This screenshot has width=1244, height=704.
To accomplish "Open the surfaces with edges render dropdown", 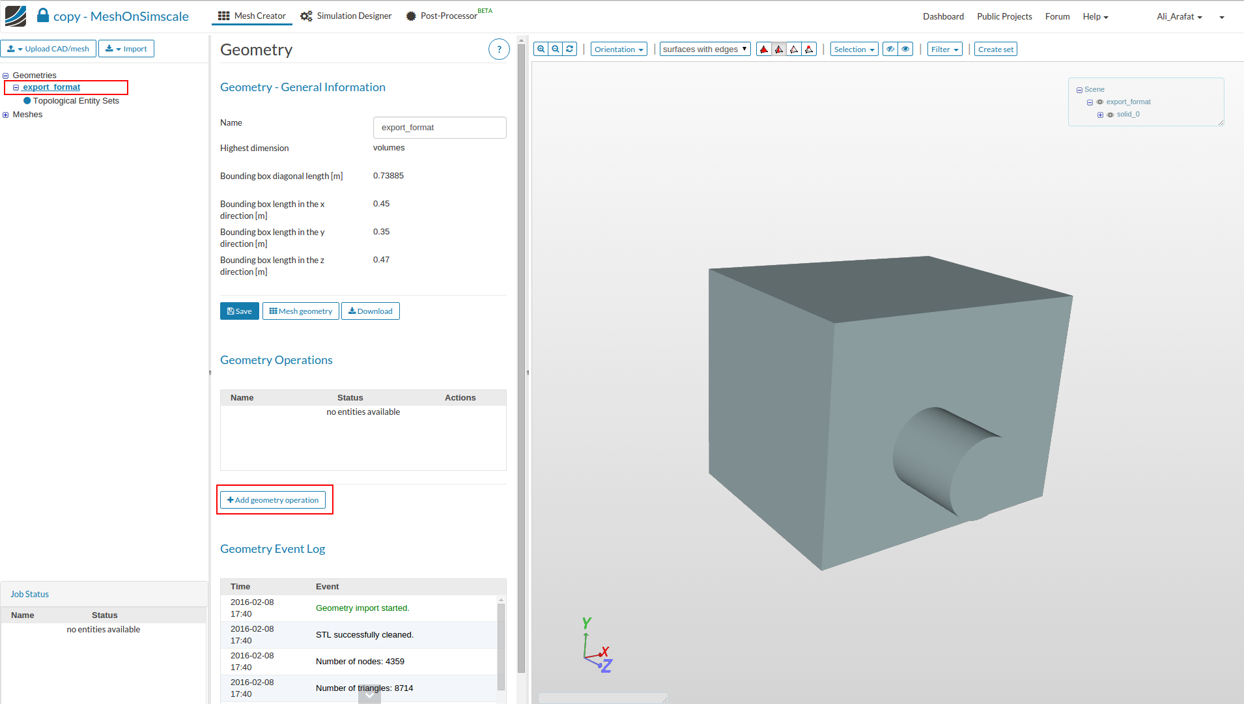I will point(705,49).
